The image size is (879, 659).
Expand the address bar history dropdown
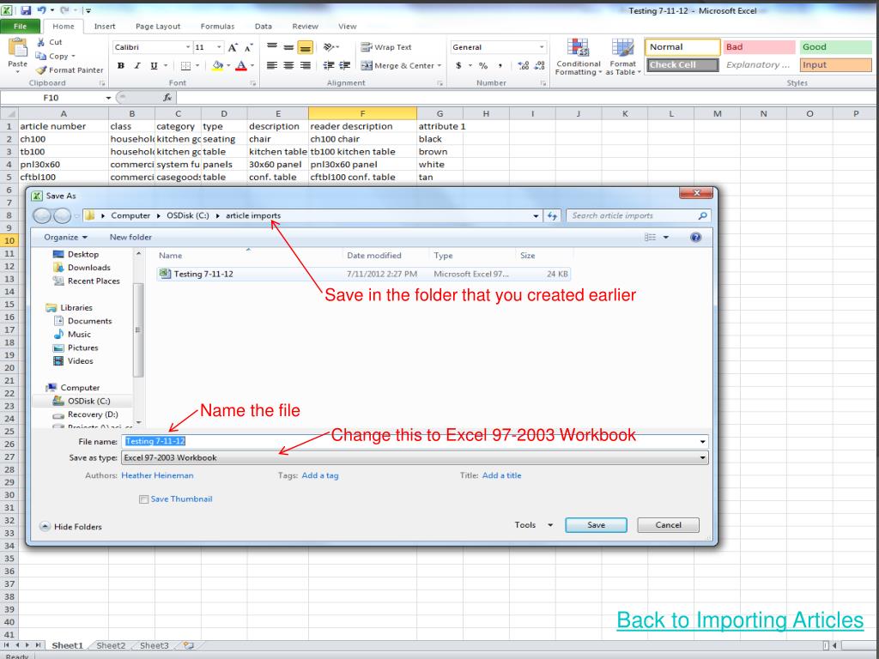536,215
